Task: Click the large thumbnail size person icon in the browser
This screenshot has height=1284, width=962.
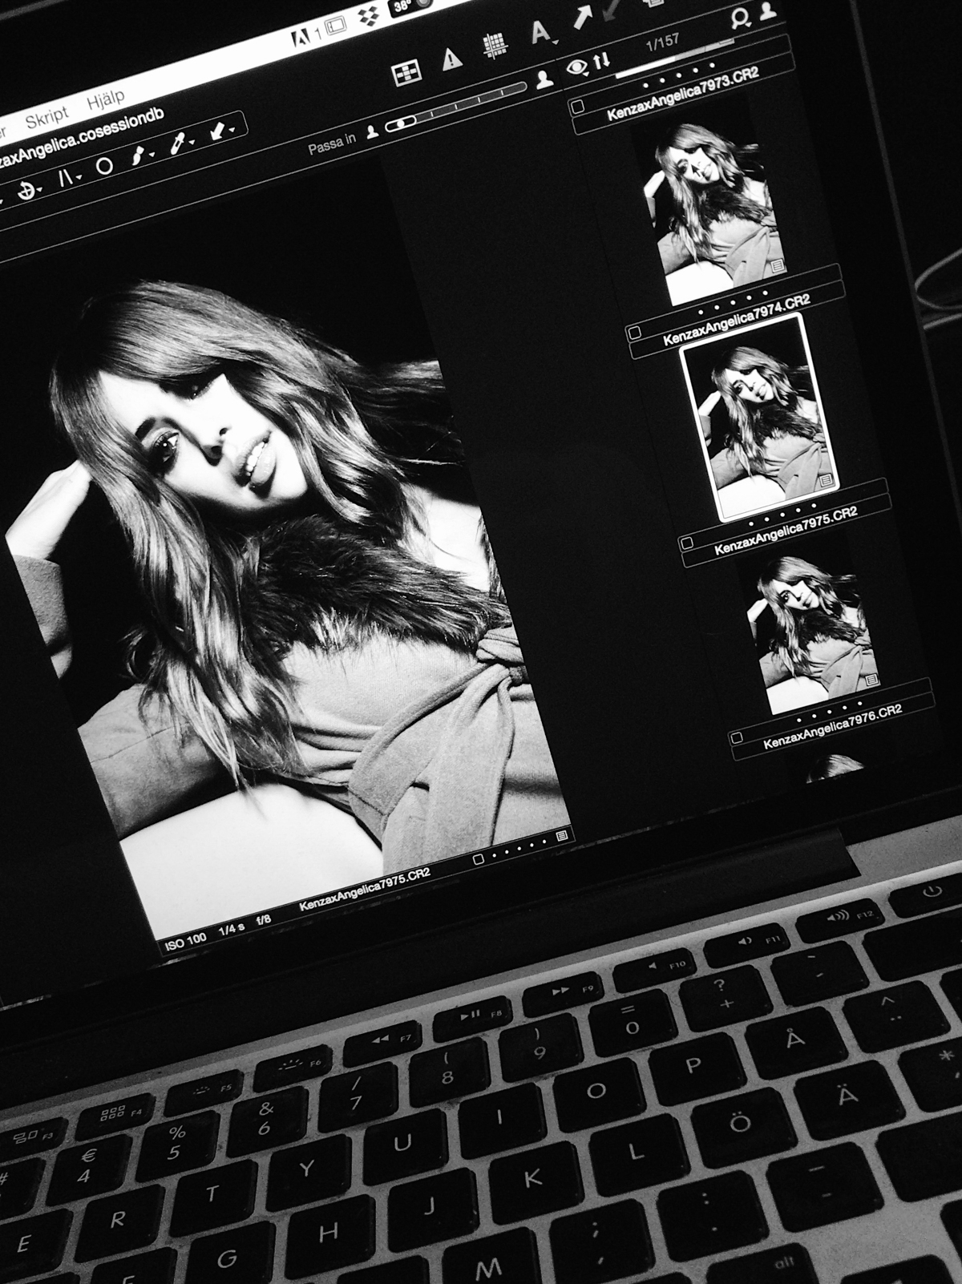Action: (x=769, y=10)
